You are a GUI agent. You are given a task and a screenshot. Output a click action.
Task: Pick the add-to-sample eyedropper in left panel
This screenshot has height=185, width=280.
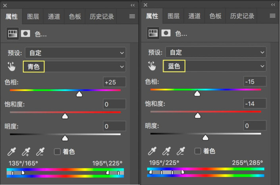click(x=26, y=152)
